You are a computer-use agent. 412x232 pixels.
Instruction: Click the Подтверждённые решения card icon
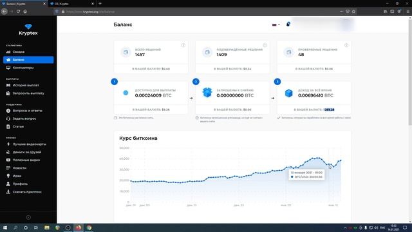coord(207,52)
